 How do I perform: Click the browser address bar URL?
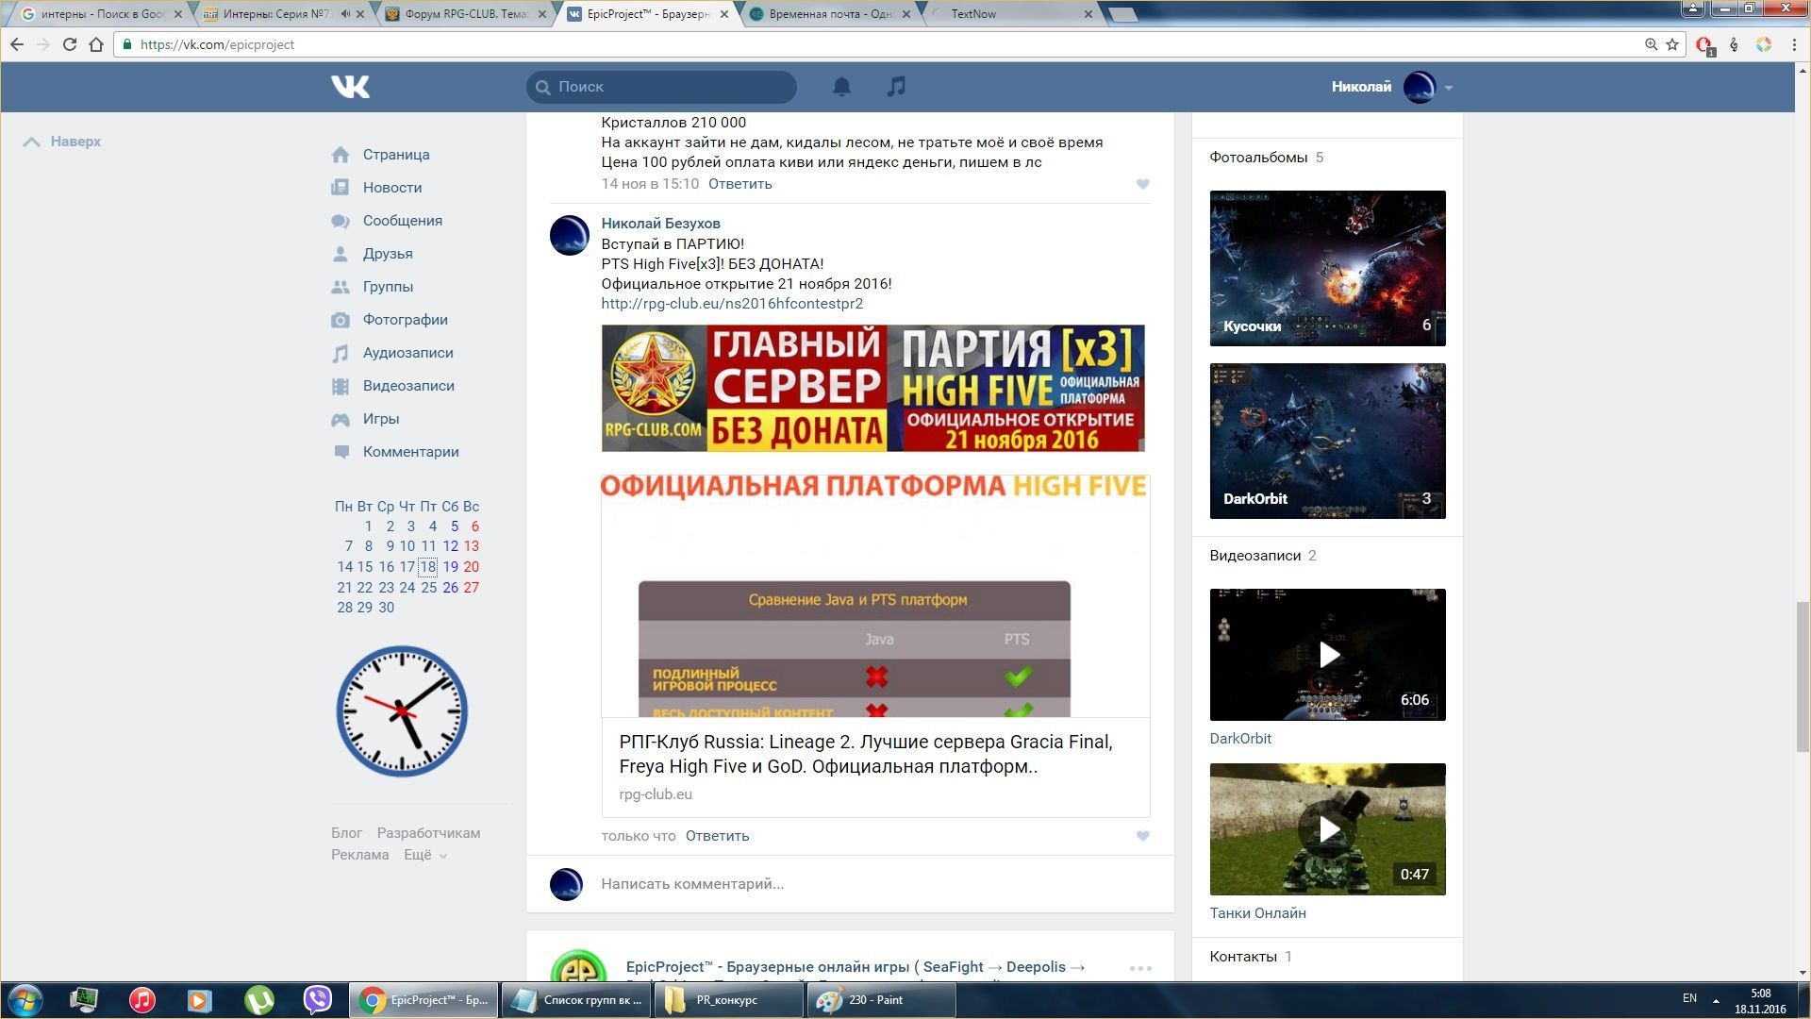tap(217, 44)
